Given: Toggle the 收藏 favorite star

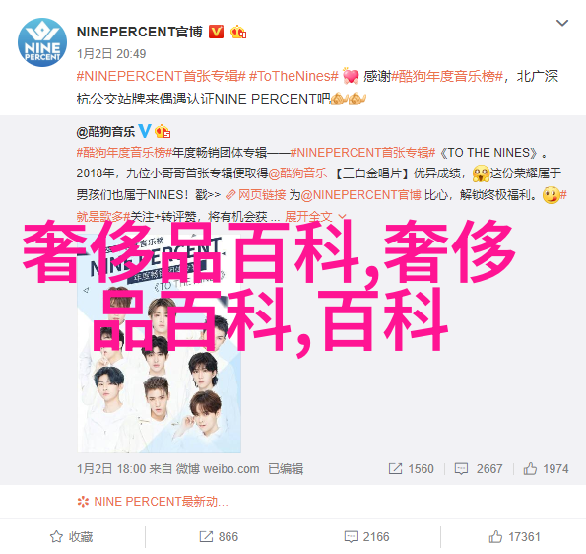Looking at the screenshot, I should (x=71, y=537).
